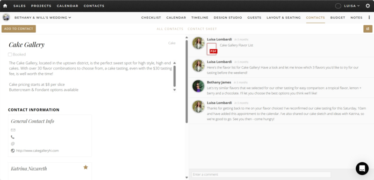Screen dimensions: 374x180
Task: Click description scroll down arrow
Action: pos(174,90)
